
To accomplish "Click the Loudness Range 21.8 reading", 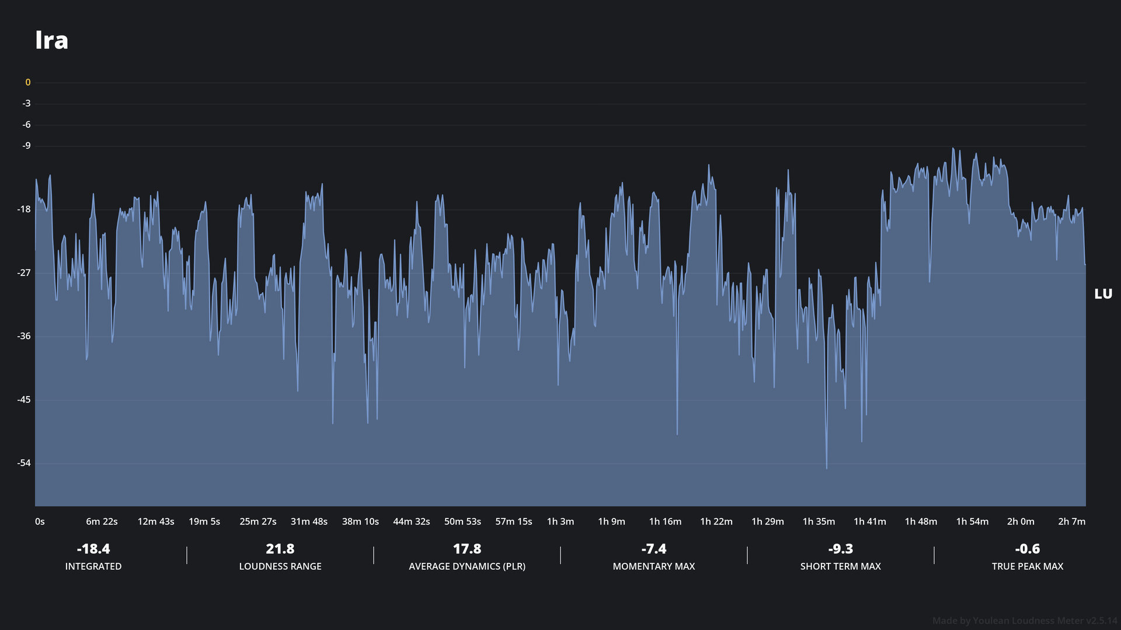I will (x=280, y=549).
